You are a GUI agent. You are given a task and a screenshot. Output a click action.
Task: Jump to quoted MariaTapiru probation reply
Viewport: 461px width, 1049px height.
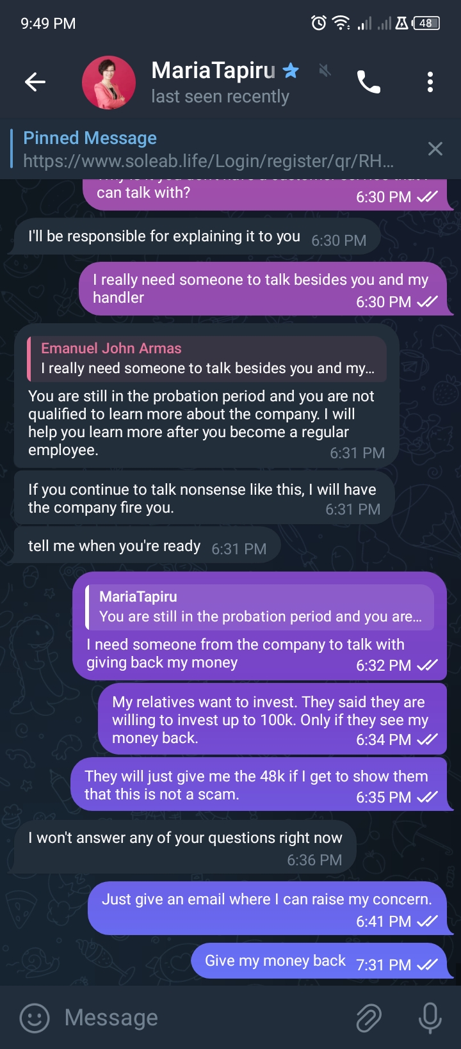tap(260, 607)
